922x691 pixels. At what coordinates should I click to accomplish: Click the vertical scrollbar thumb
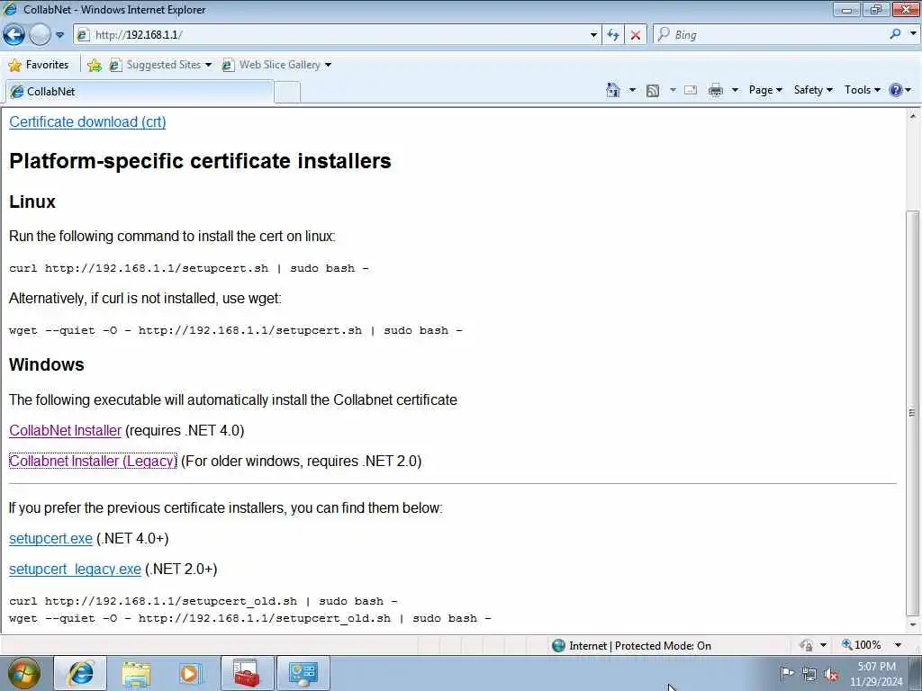tap(913, 412)
